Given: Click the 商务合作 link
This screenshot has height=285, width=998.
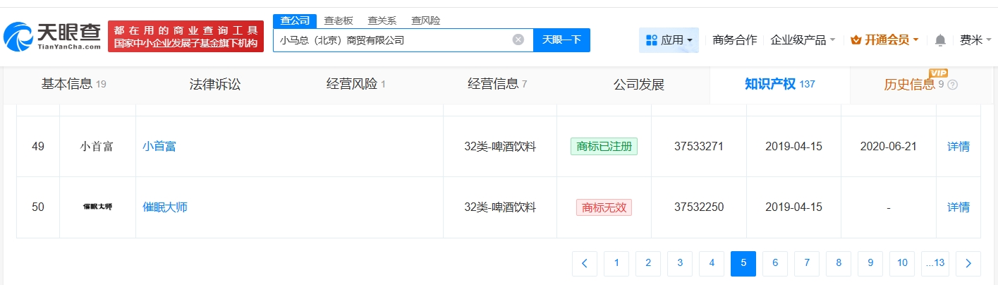Looking at the screenshot, I should point(735,40).
